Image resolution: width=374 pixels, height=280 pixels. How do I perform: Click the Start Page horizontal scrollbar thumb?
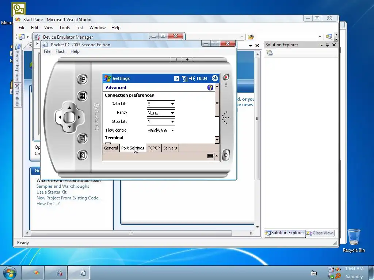[x=131, y=233]
